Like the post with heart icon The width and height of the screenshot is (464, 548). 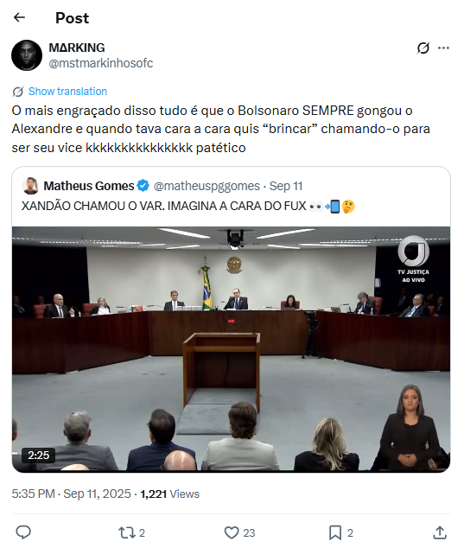tap(231, 532)
